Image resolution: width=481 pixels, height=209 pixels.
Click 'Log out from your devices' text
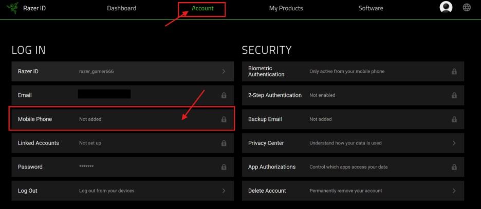click(x=107, y=191)
